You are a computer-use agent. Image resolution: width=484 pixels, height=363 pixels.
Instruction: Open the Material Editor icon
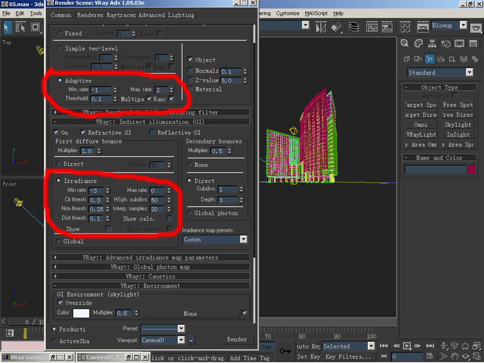point(405,27)
